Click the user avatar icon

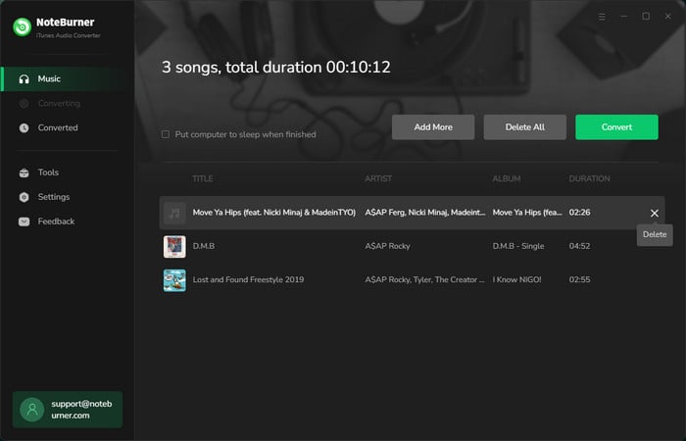32,410
